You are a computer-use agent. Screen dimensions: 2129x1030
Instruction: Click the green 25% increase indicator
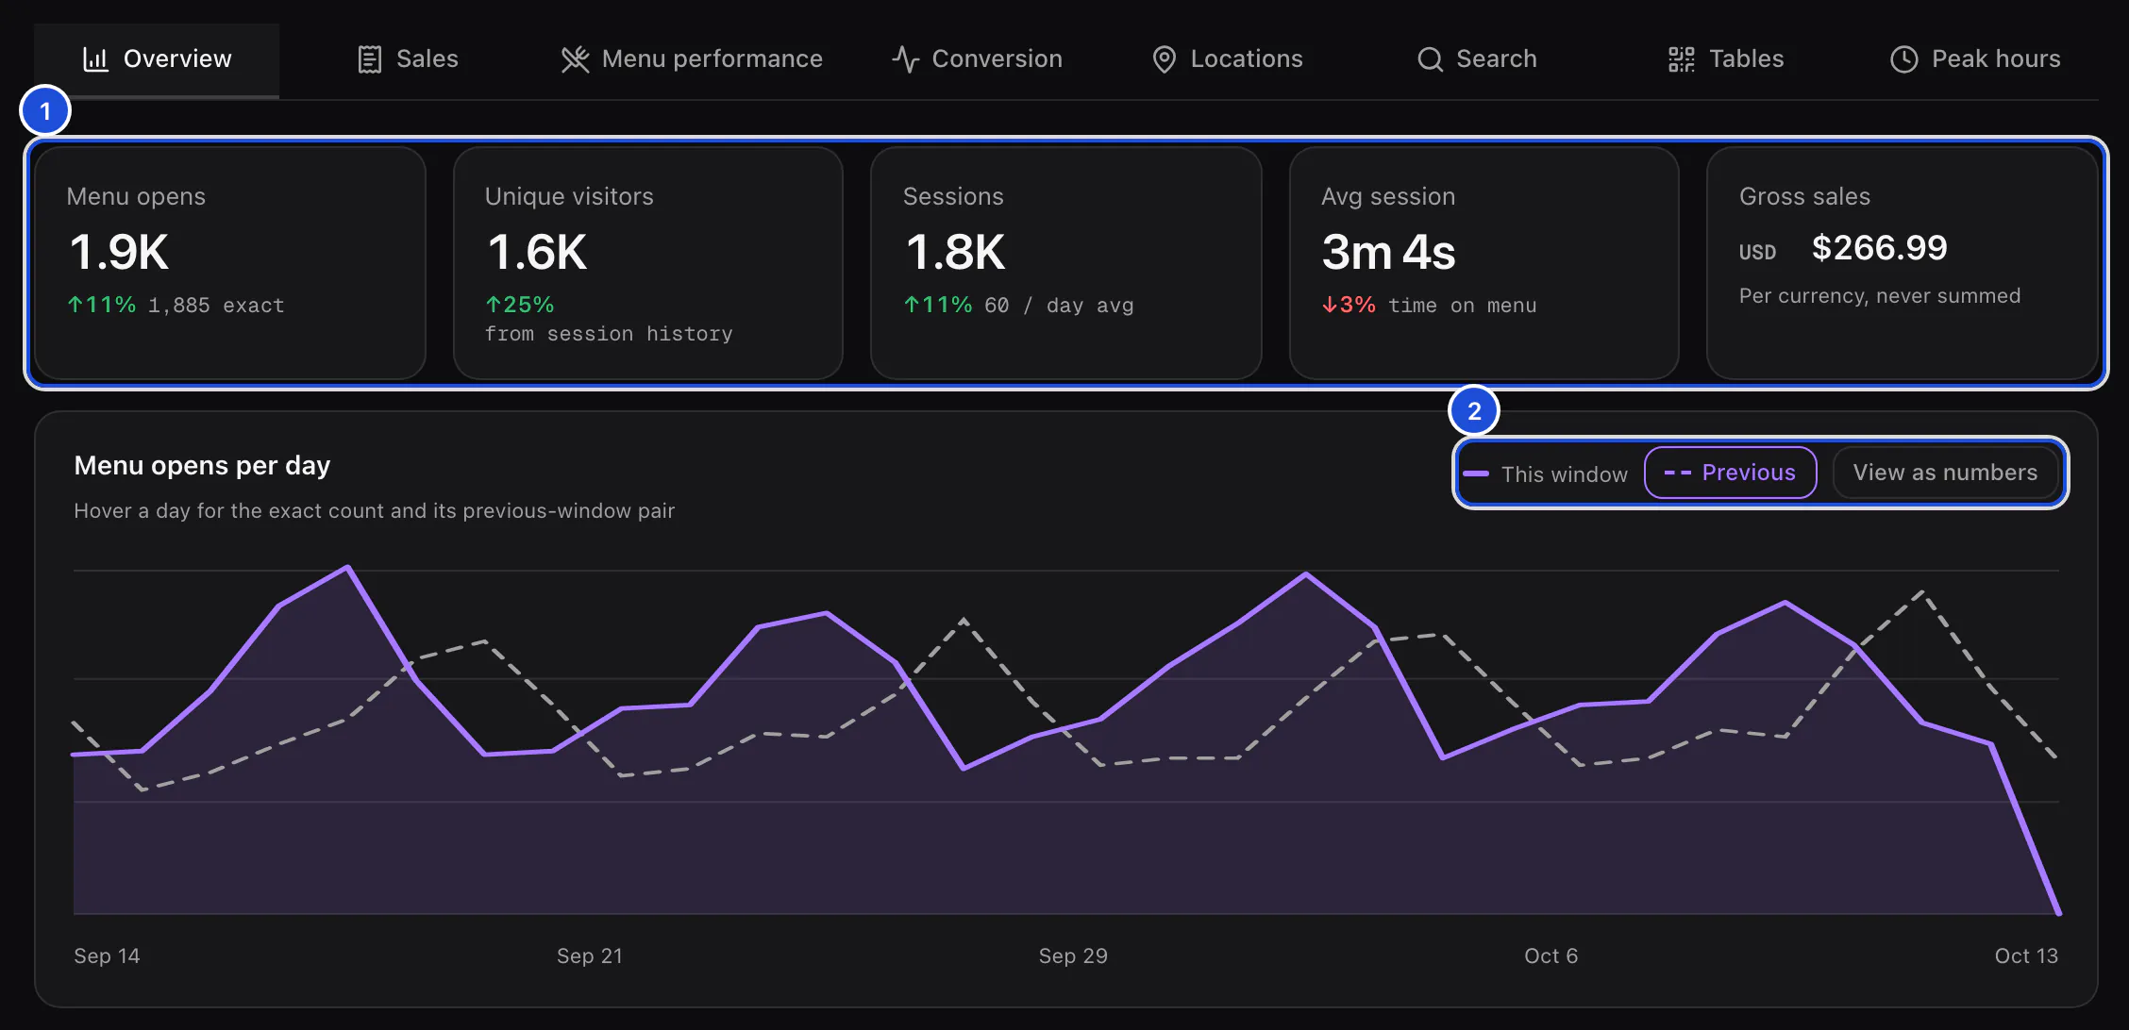519,305
